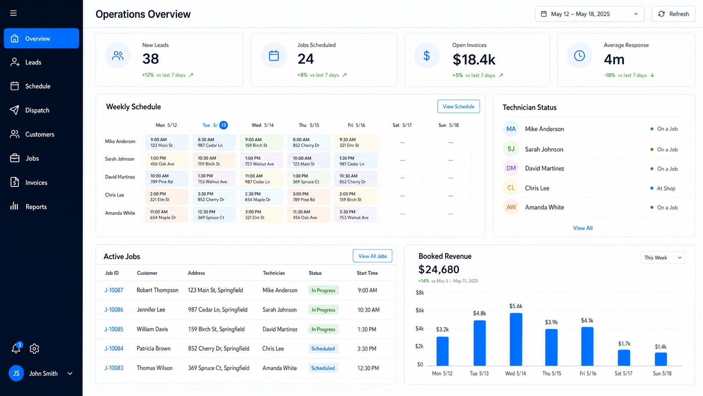Click the Jobs Scheduled calendar icon
The height and width of the screenshot is (396, 703).
[x=274, y=56]
